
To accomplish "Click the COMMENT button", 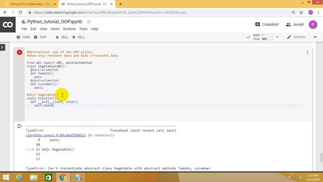I will (x=267, y=25).
